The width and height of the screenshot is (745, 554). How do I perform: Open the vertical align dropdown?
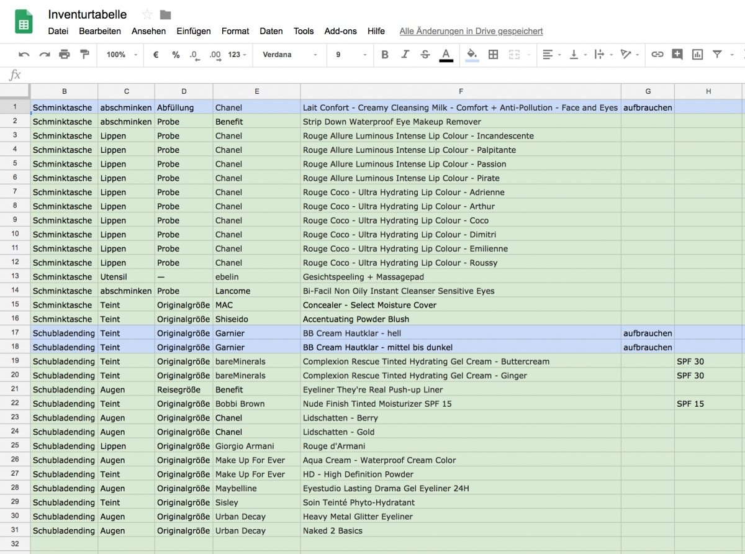point(577,55)
